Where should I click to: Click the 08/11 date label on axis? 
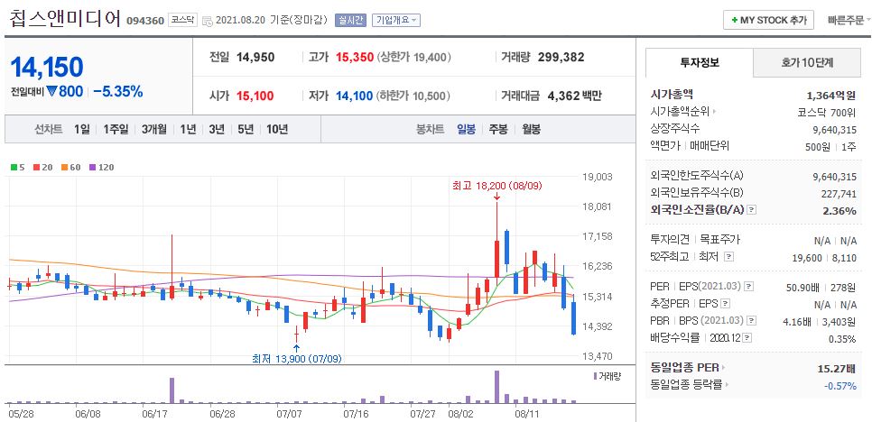[x=528, y=414]
